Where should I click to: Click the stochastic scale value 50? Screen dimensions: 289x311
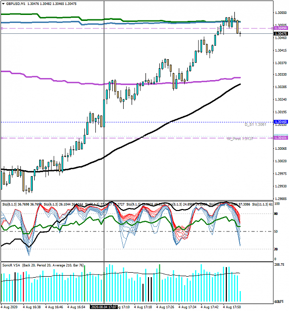tap(276, 231)
